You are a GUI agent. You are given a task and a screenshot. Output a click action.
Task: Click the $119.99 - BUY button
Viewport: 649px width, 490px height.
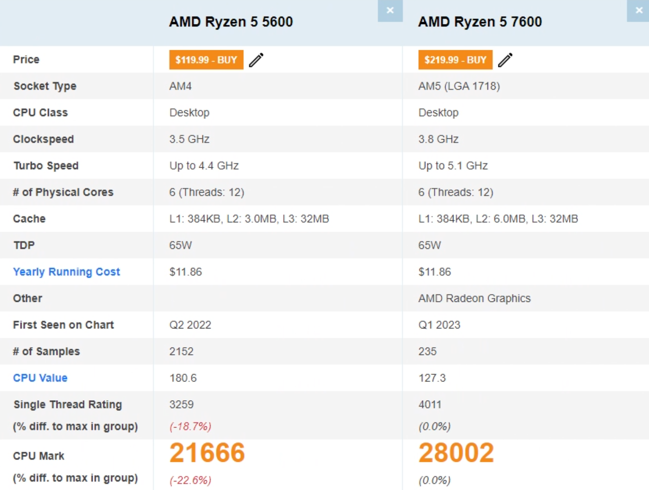(x=206, y=60)
